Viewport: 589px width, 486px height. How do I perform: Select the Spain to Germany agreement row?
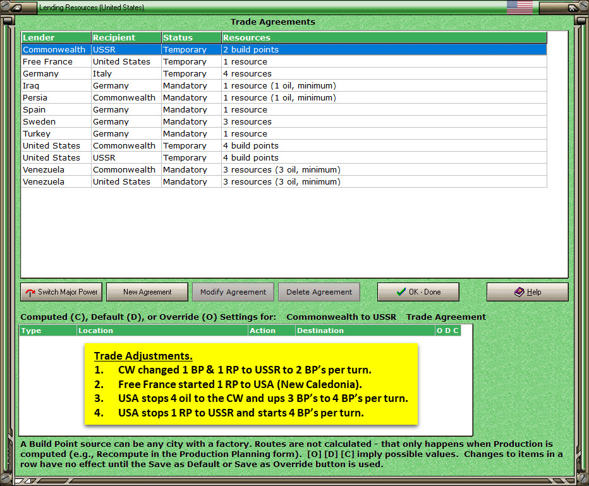tap(284, 110)
